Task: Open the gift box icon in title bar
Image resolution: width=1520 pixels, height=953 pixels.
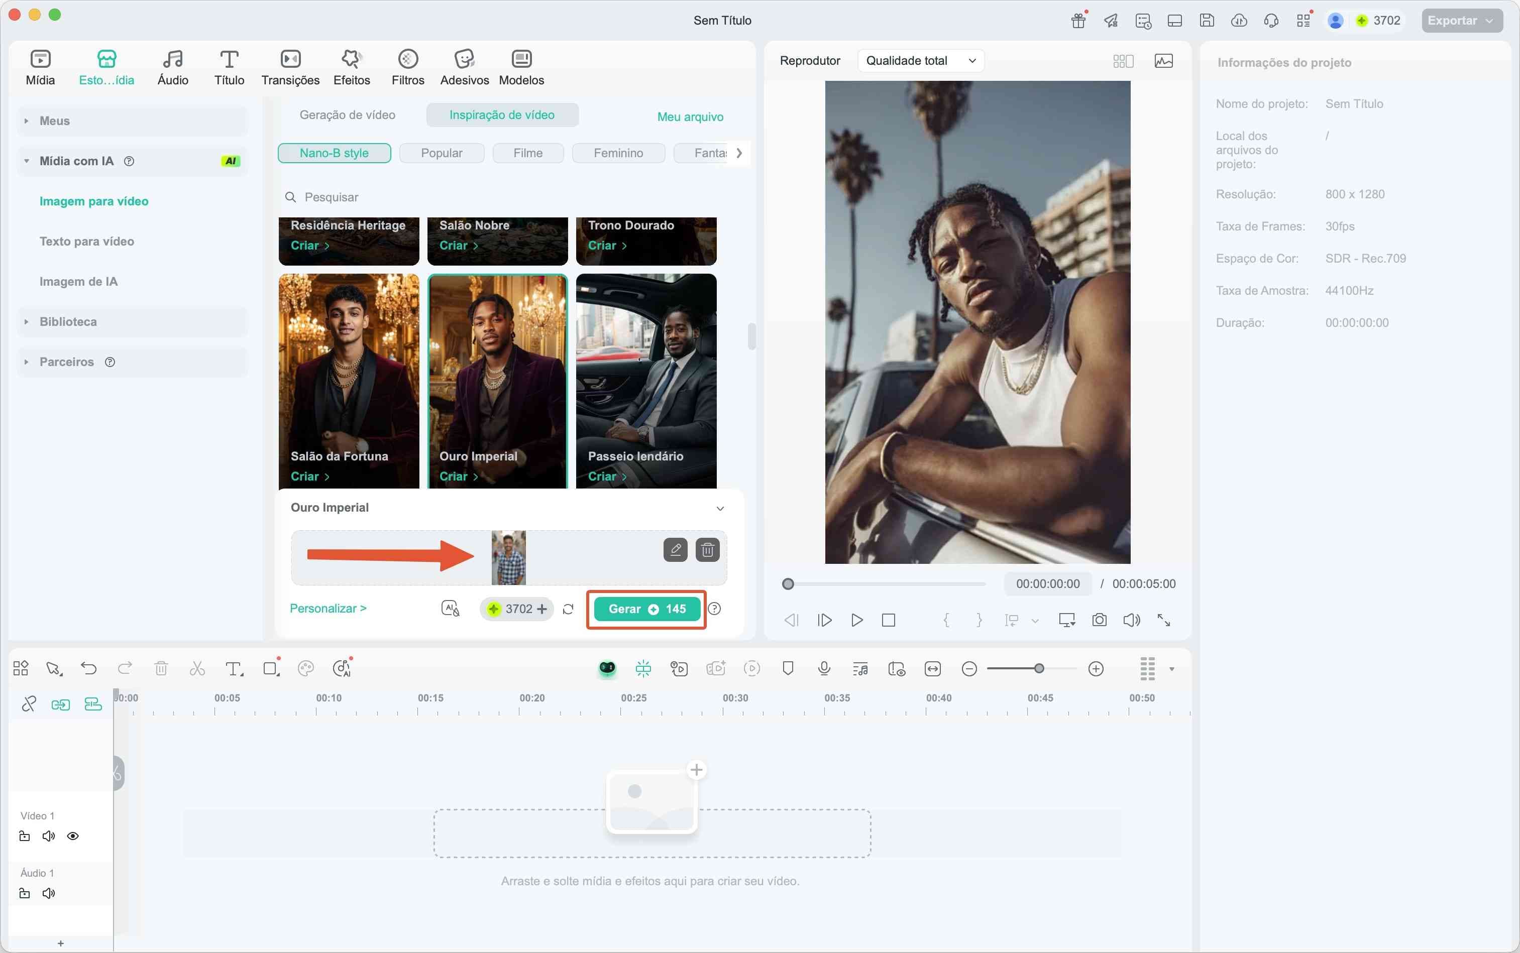Action: (1078, 21)
